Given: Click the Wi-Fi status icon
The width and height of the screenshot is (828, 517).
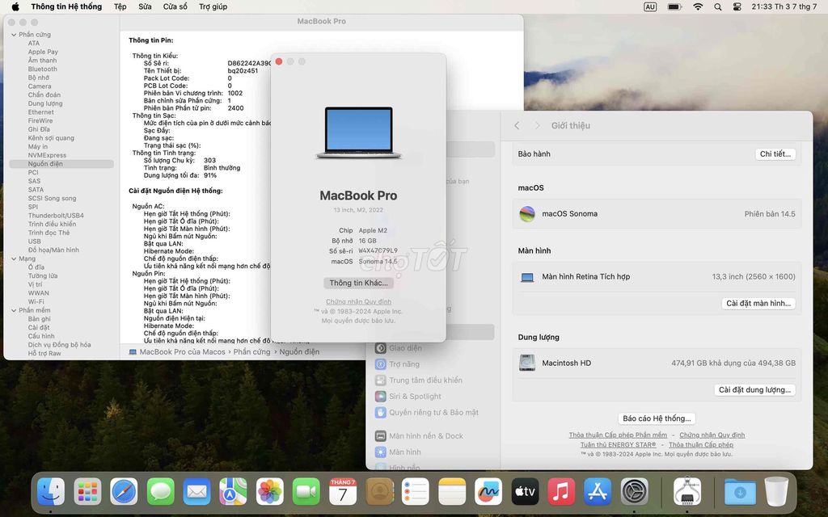Looking at the screenshot, I should click(x=698, y=6).
